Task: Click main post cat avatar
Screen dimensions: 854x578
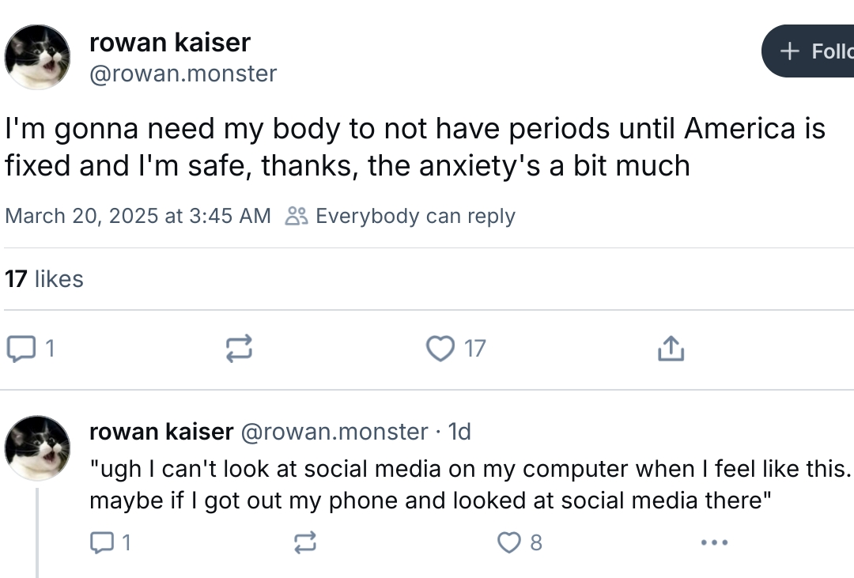Action: pyautogui.click(x=38, y=57)
